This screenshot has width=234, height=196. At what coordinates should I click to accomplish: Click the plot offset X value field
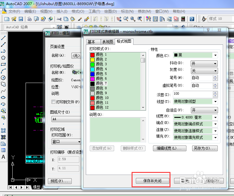point(68,159)
